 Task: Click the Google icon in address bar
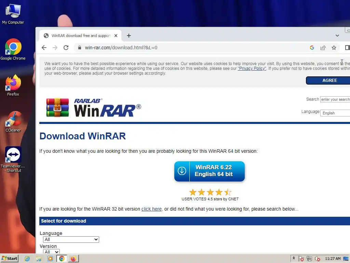click(x=312, y=48)
